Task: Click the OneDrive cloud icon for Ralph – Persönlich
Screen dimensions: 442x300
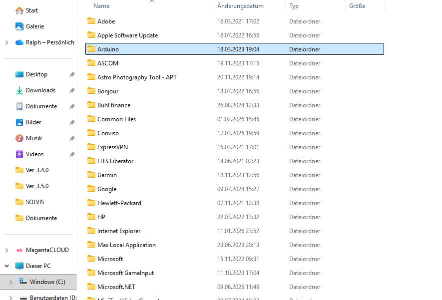Action: point(19,42)
